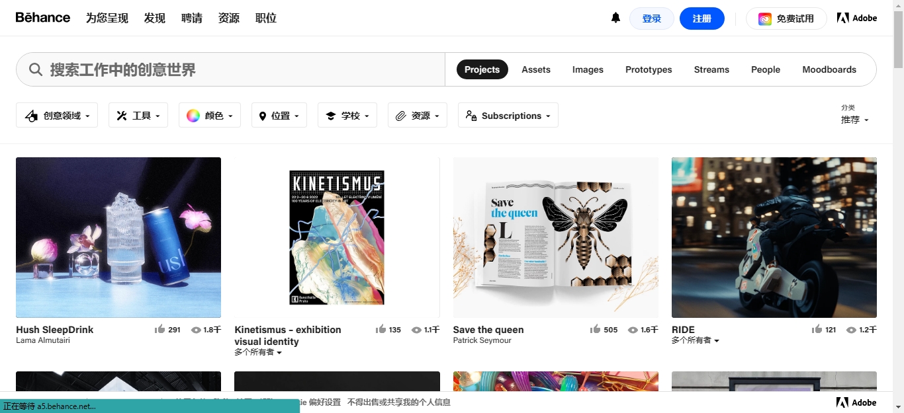
Task: Click the 注册 sign up button
Action: click(702, 19)
